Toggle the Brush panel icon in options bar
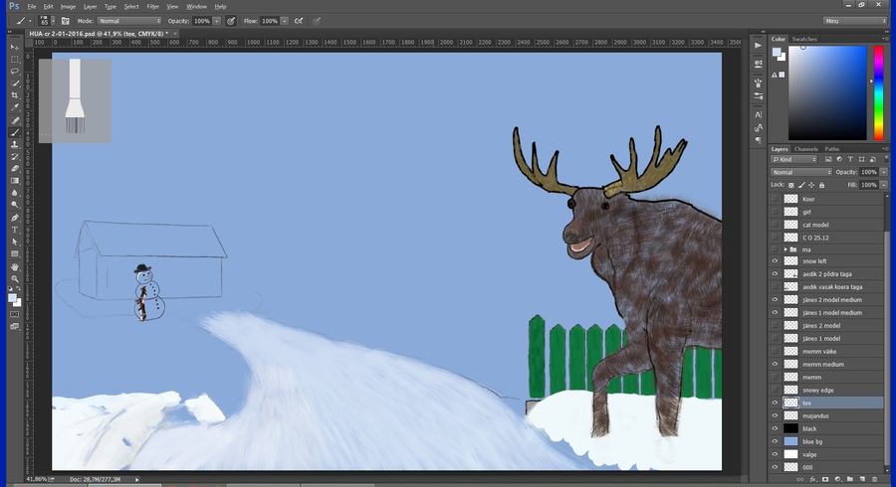896x487 pixels. point(65,21)
